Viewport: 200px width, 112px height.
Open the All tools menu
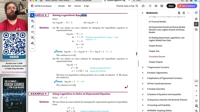pos(61,6)
